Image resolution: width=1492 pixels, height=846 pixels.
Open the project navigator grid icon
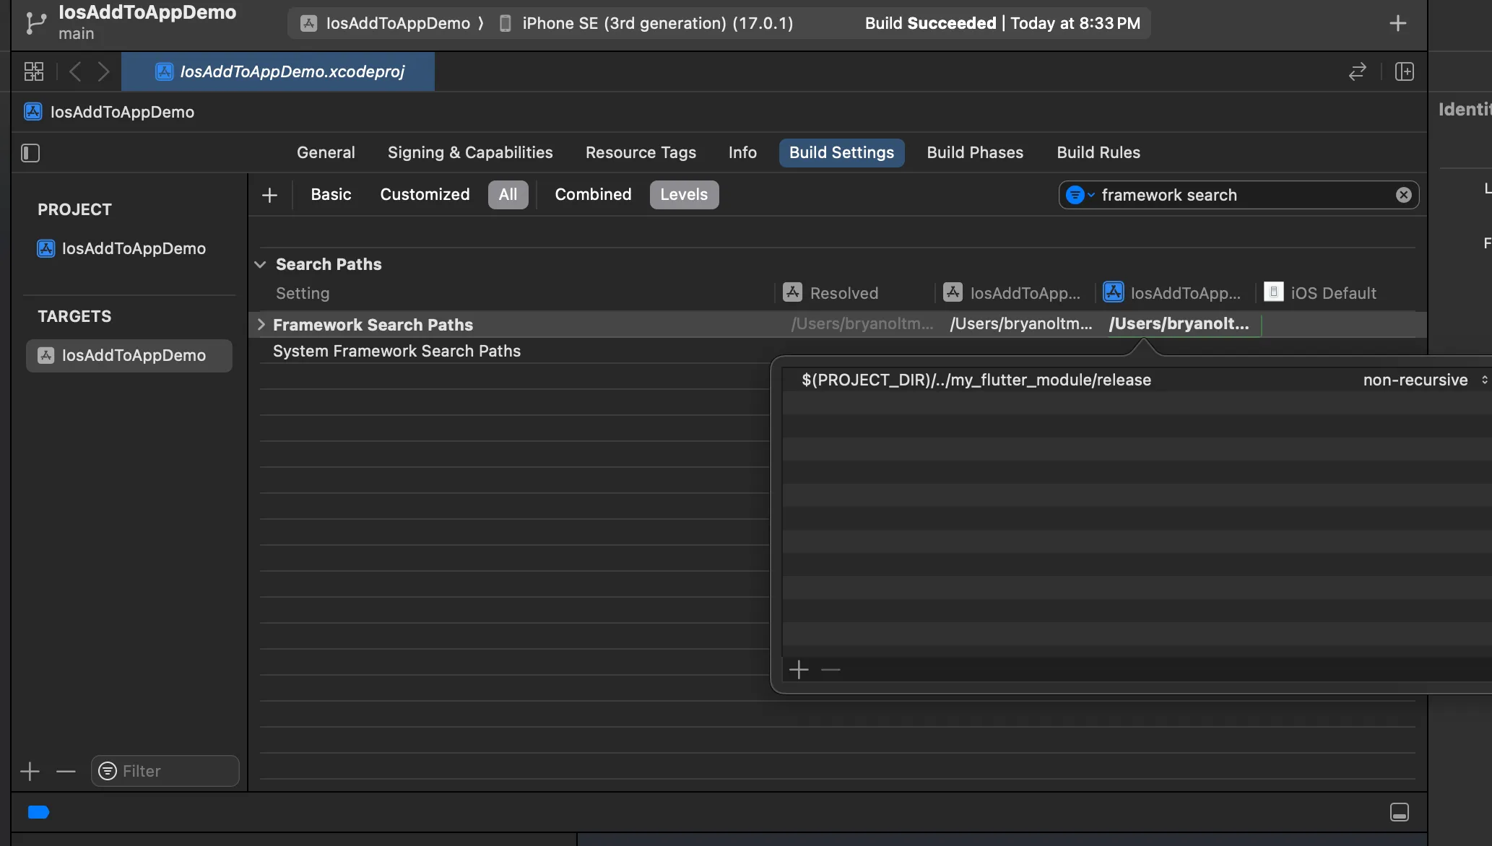[32, 71]
